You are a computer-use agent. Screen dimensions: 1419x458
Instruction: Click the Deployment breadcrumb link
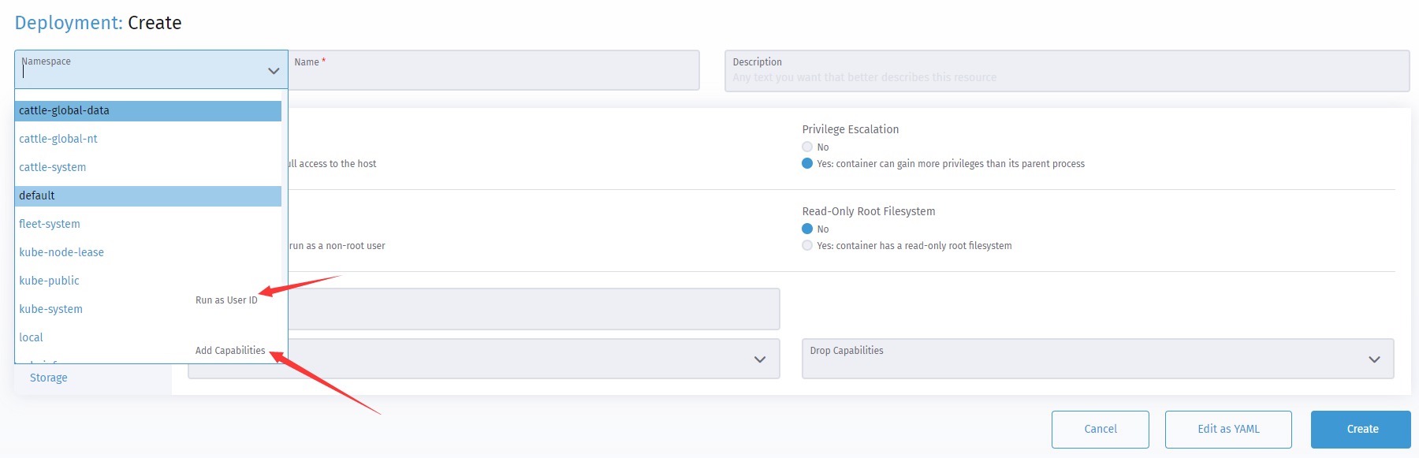coord(69,23)
